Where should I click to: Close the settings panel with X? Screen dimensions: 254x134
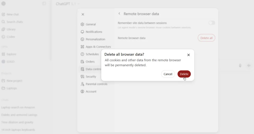click(83, 15)
